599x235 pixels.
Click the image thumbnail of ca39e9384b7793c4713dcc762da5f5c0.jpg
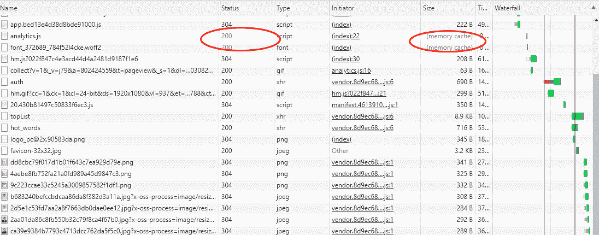pos(4,231)
